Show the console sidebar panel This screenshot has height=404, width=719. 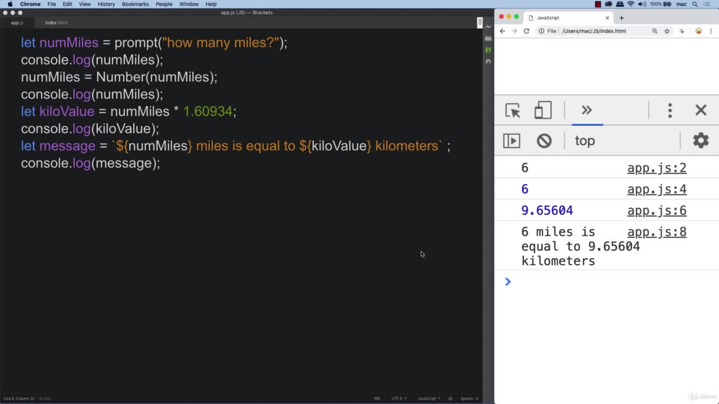pos(511,140)
